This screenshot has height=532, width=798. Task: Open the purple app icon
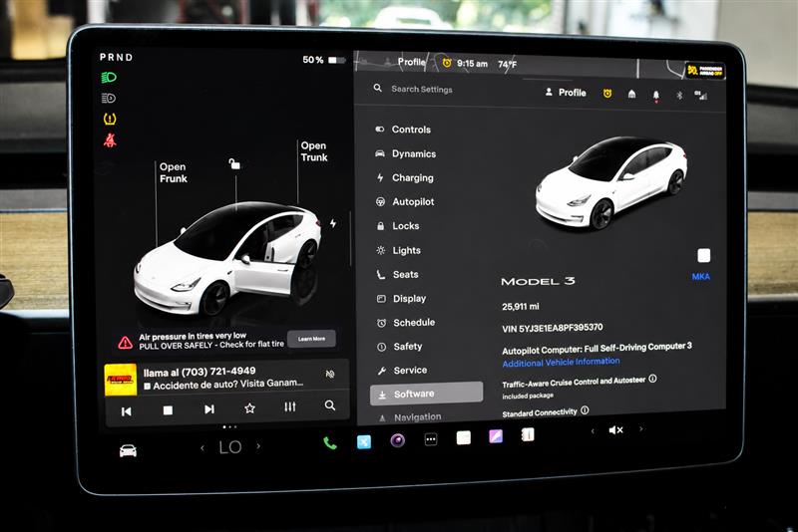pyautogui.click(x=496, y=436)
